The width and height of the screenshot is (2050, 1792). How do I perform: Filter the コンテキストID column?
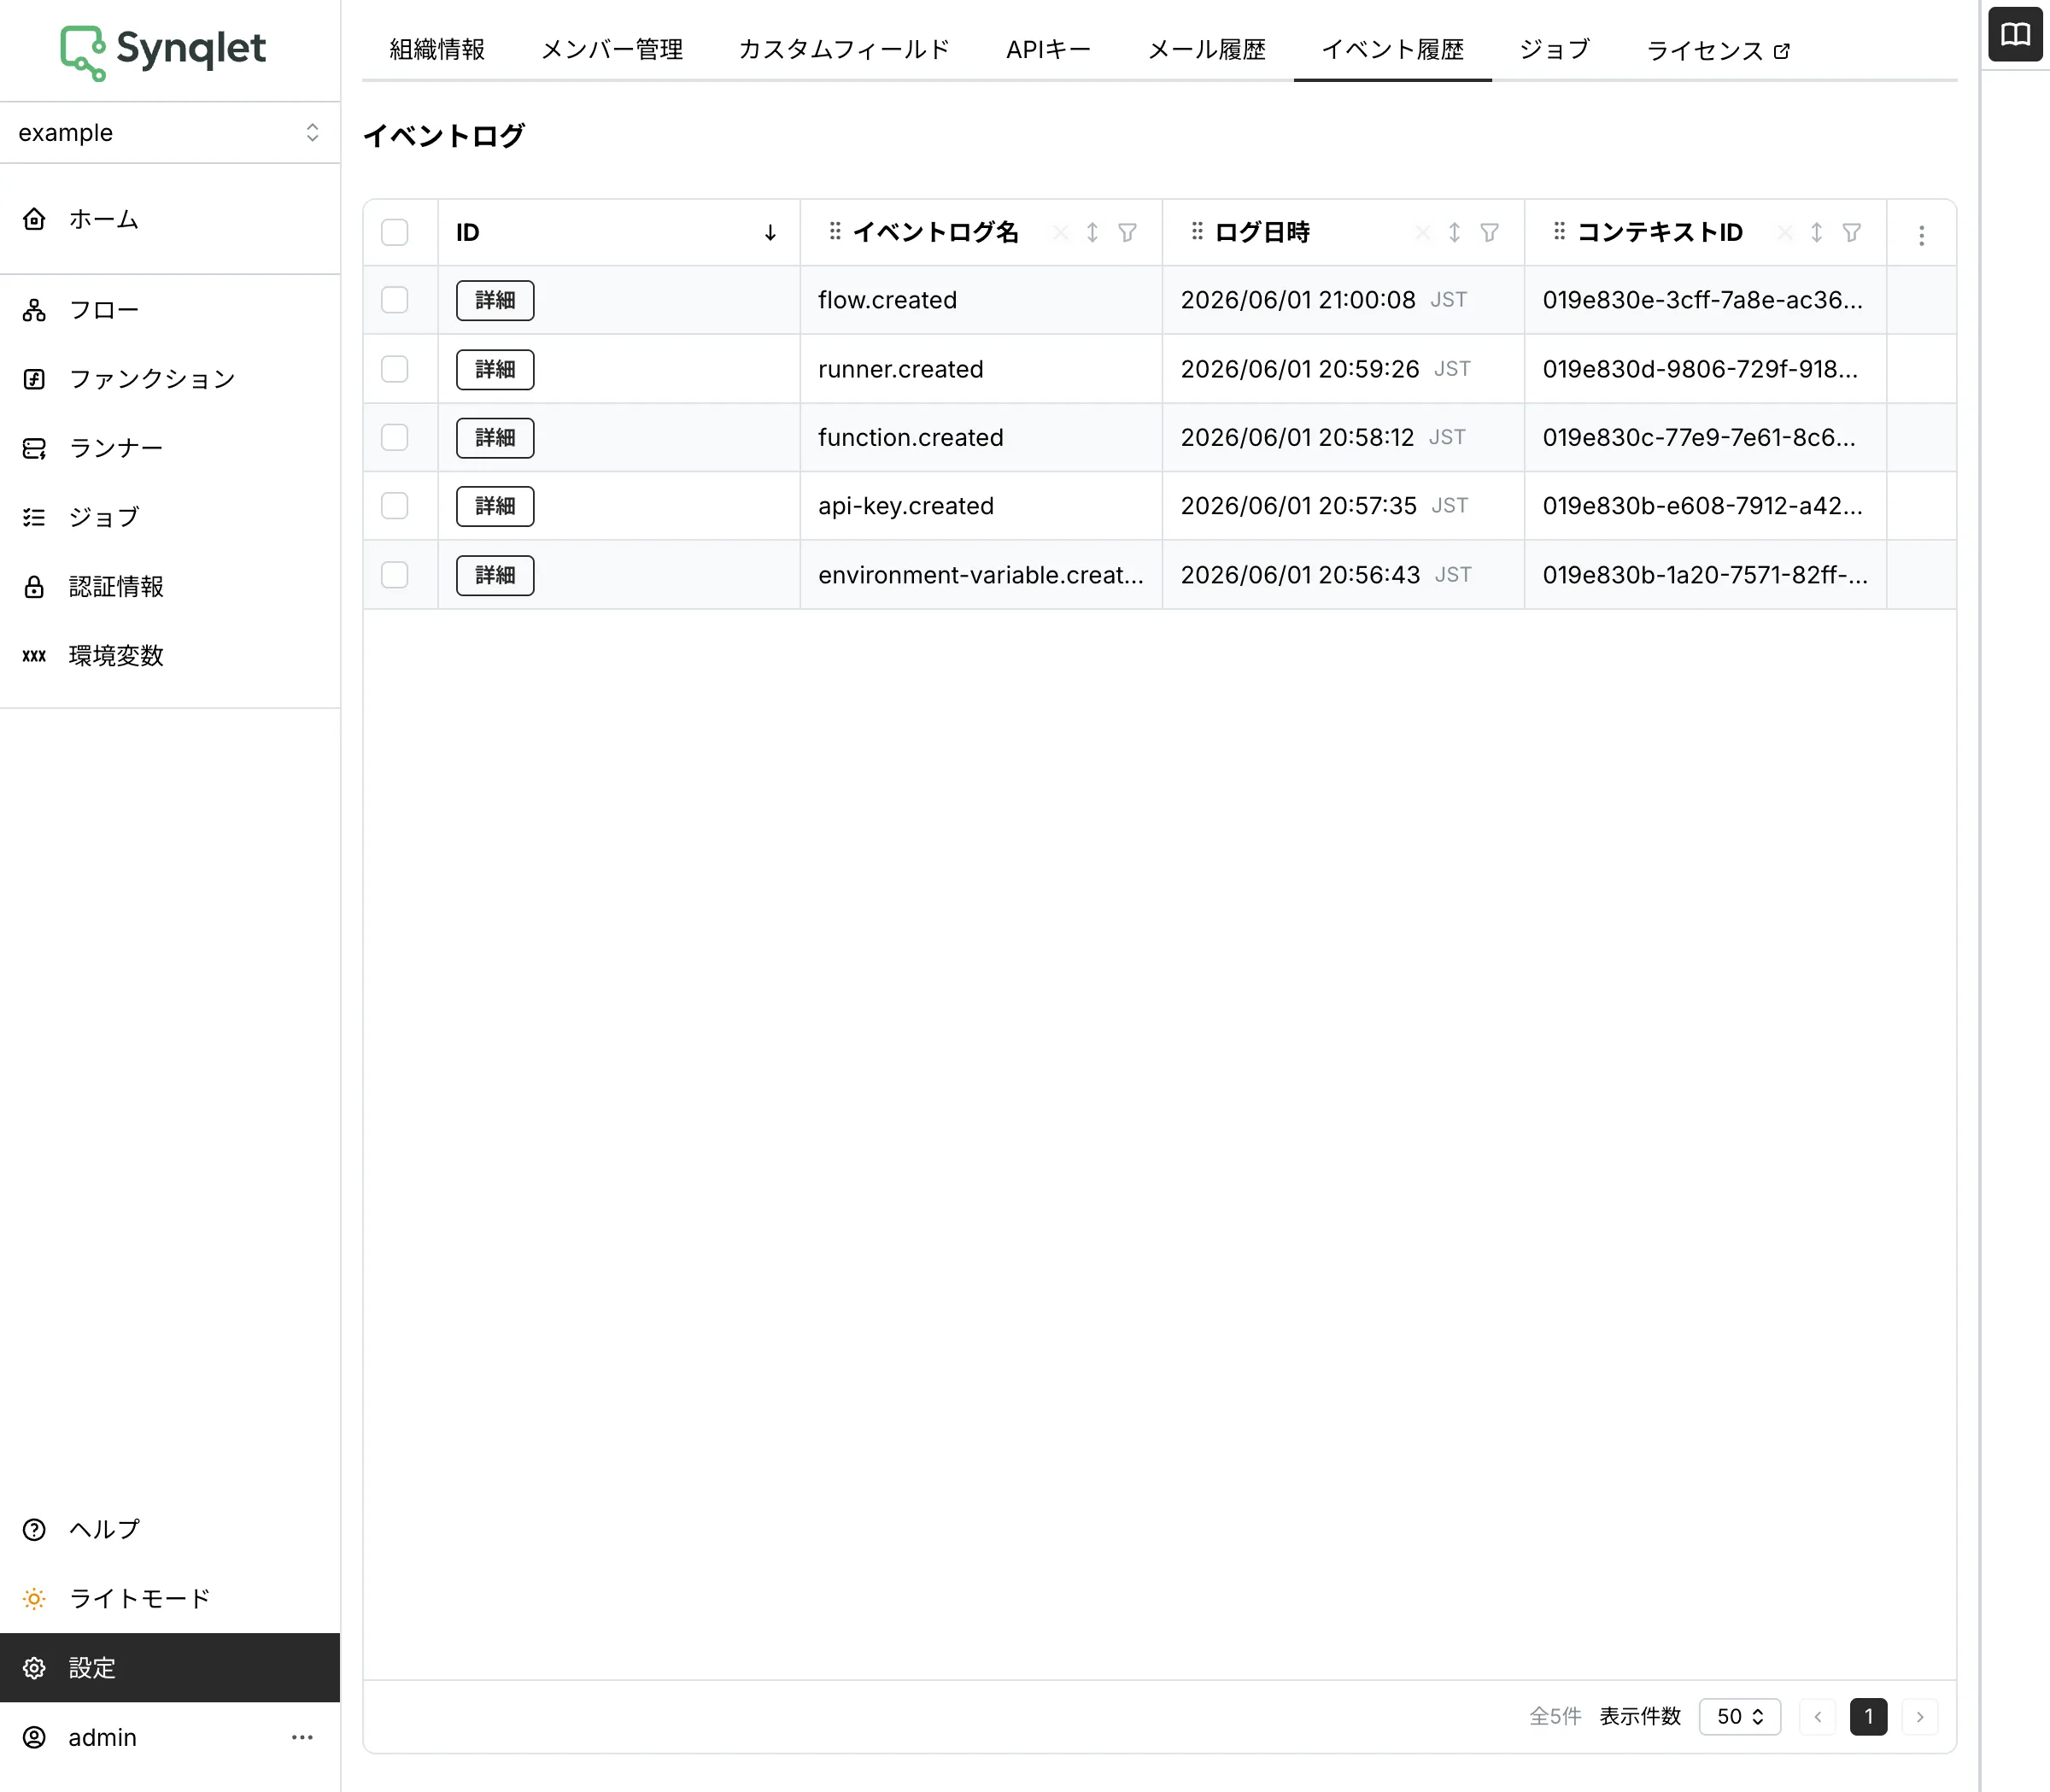point(1851,233)
